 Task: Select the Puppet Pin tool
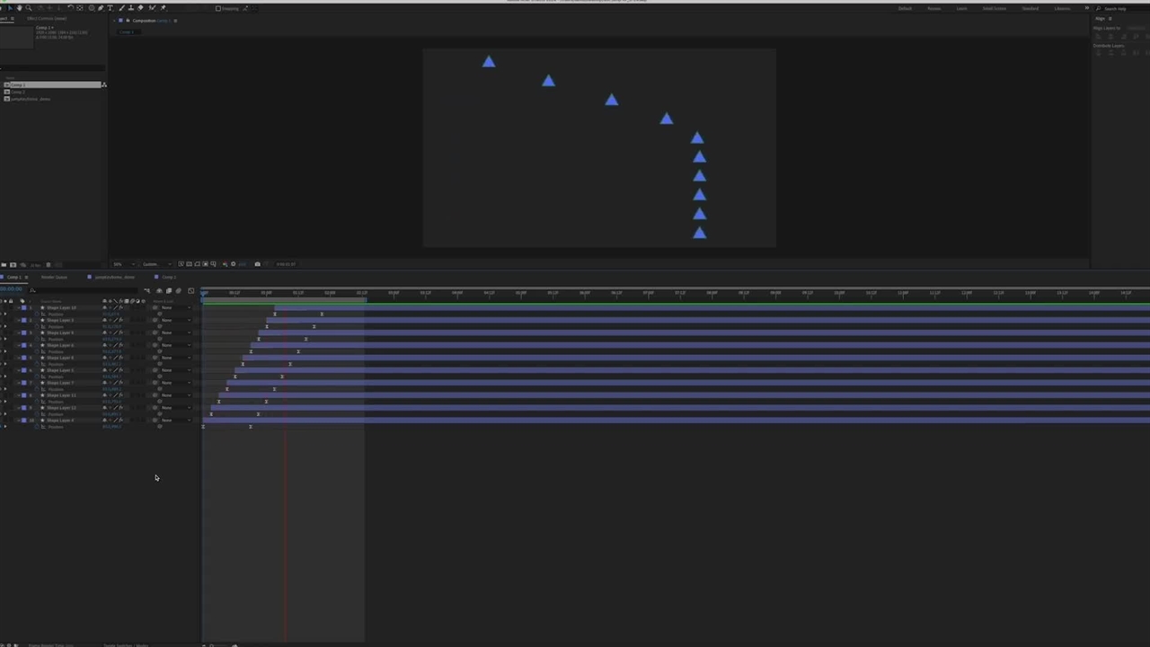163,8
